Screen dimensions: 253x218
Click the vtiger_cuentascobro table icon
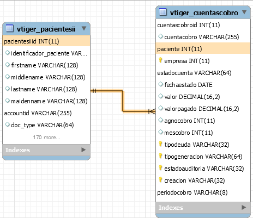(x=163, y=12)
